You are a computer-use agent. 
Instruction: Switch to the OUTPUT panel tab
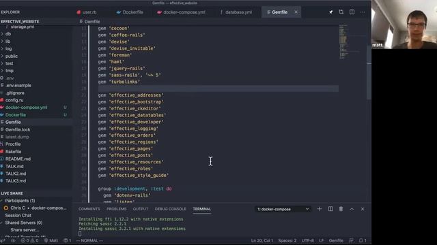141,209
